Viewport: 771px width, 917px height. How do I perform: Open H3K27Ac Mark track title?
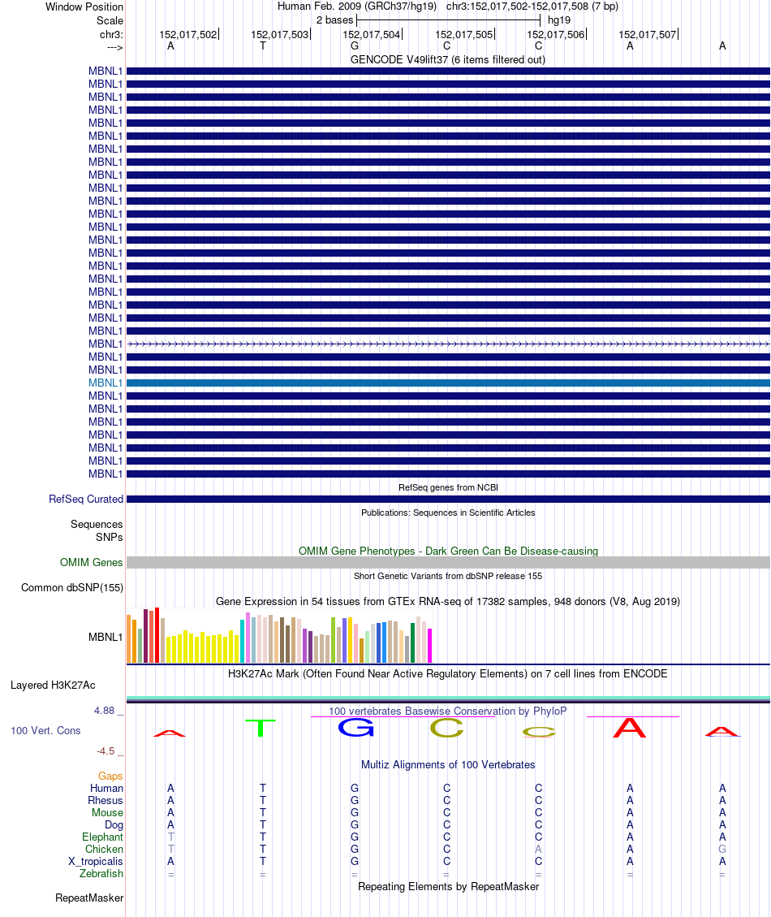coord(448,673)
